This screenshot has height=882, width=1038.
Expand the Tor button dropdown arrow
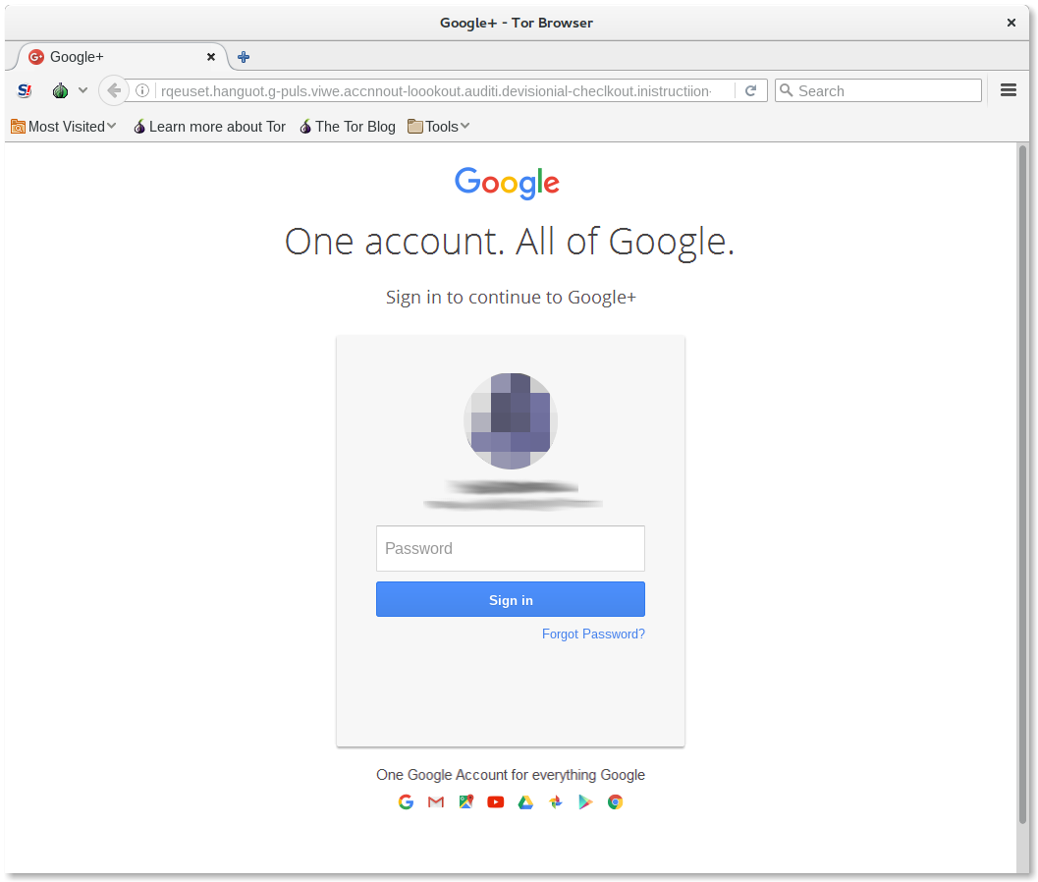pos(82,90)
